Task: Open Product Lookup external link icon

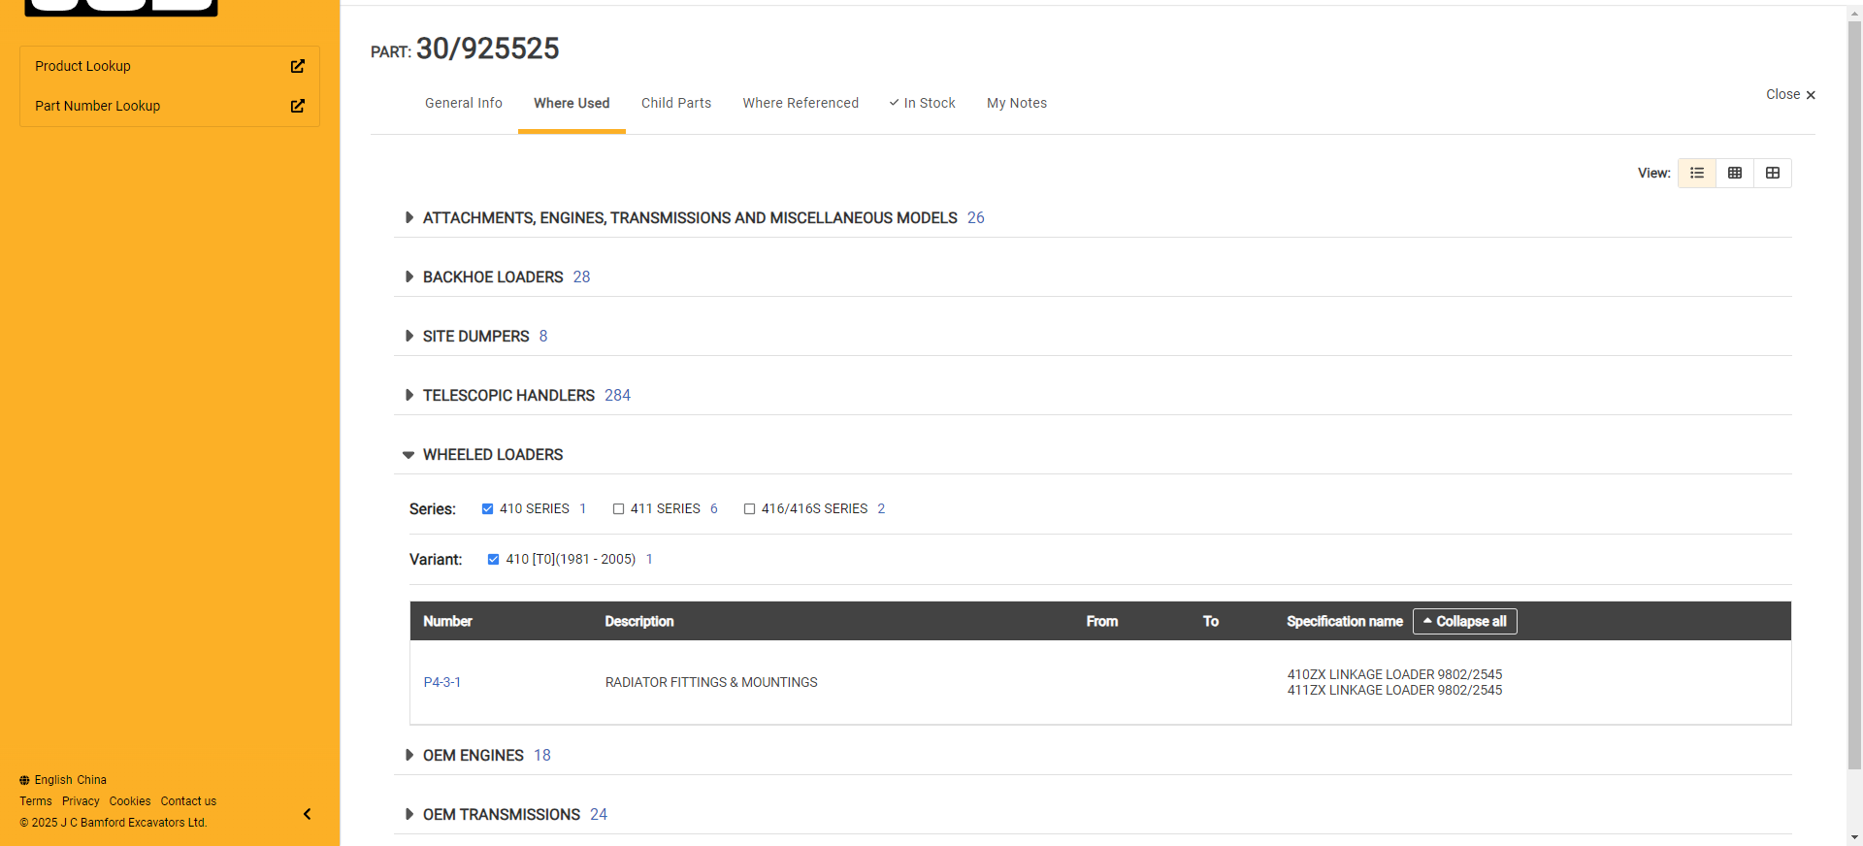Action: [297, 66]
